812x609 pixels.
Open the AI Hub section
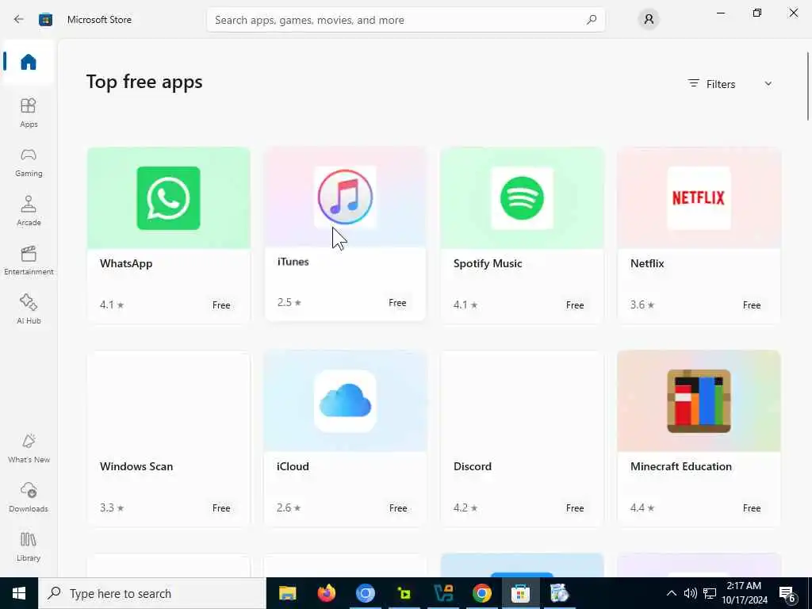point(29,309)
